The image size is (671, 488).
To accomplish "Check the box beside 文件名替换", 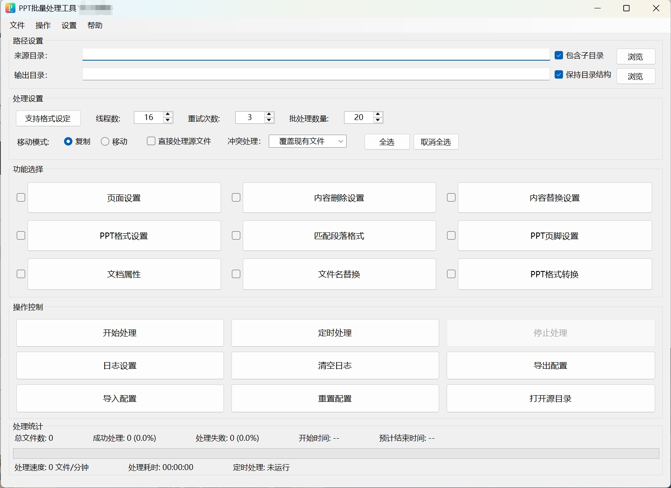I will tap(236, 274).
